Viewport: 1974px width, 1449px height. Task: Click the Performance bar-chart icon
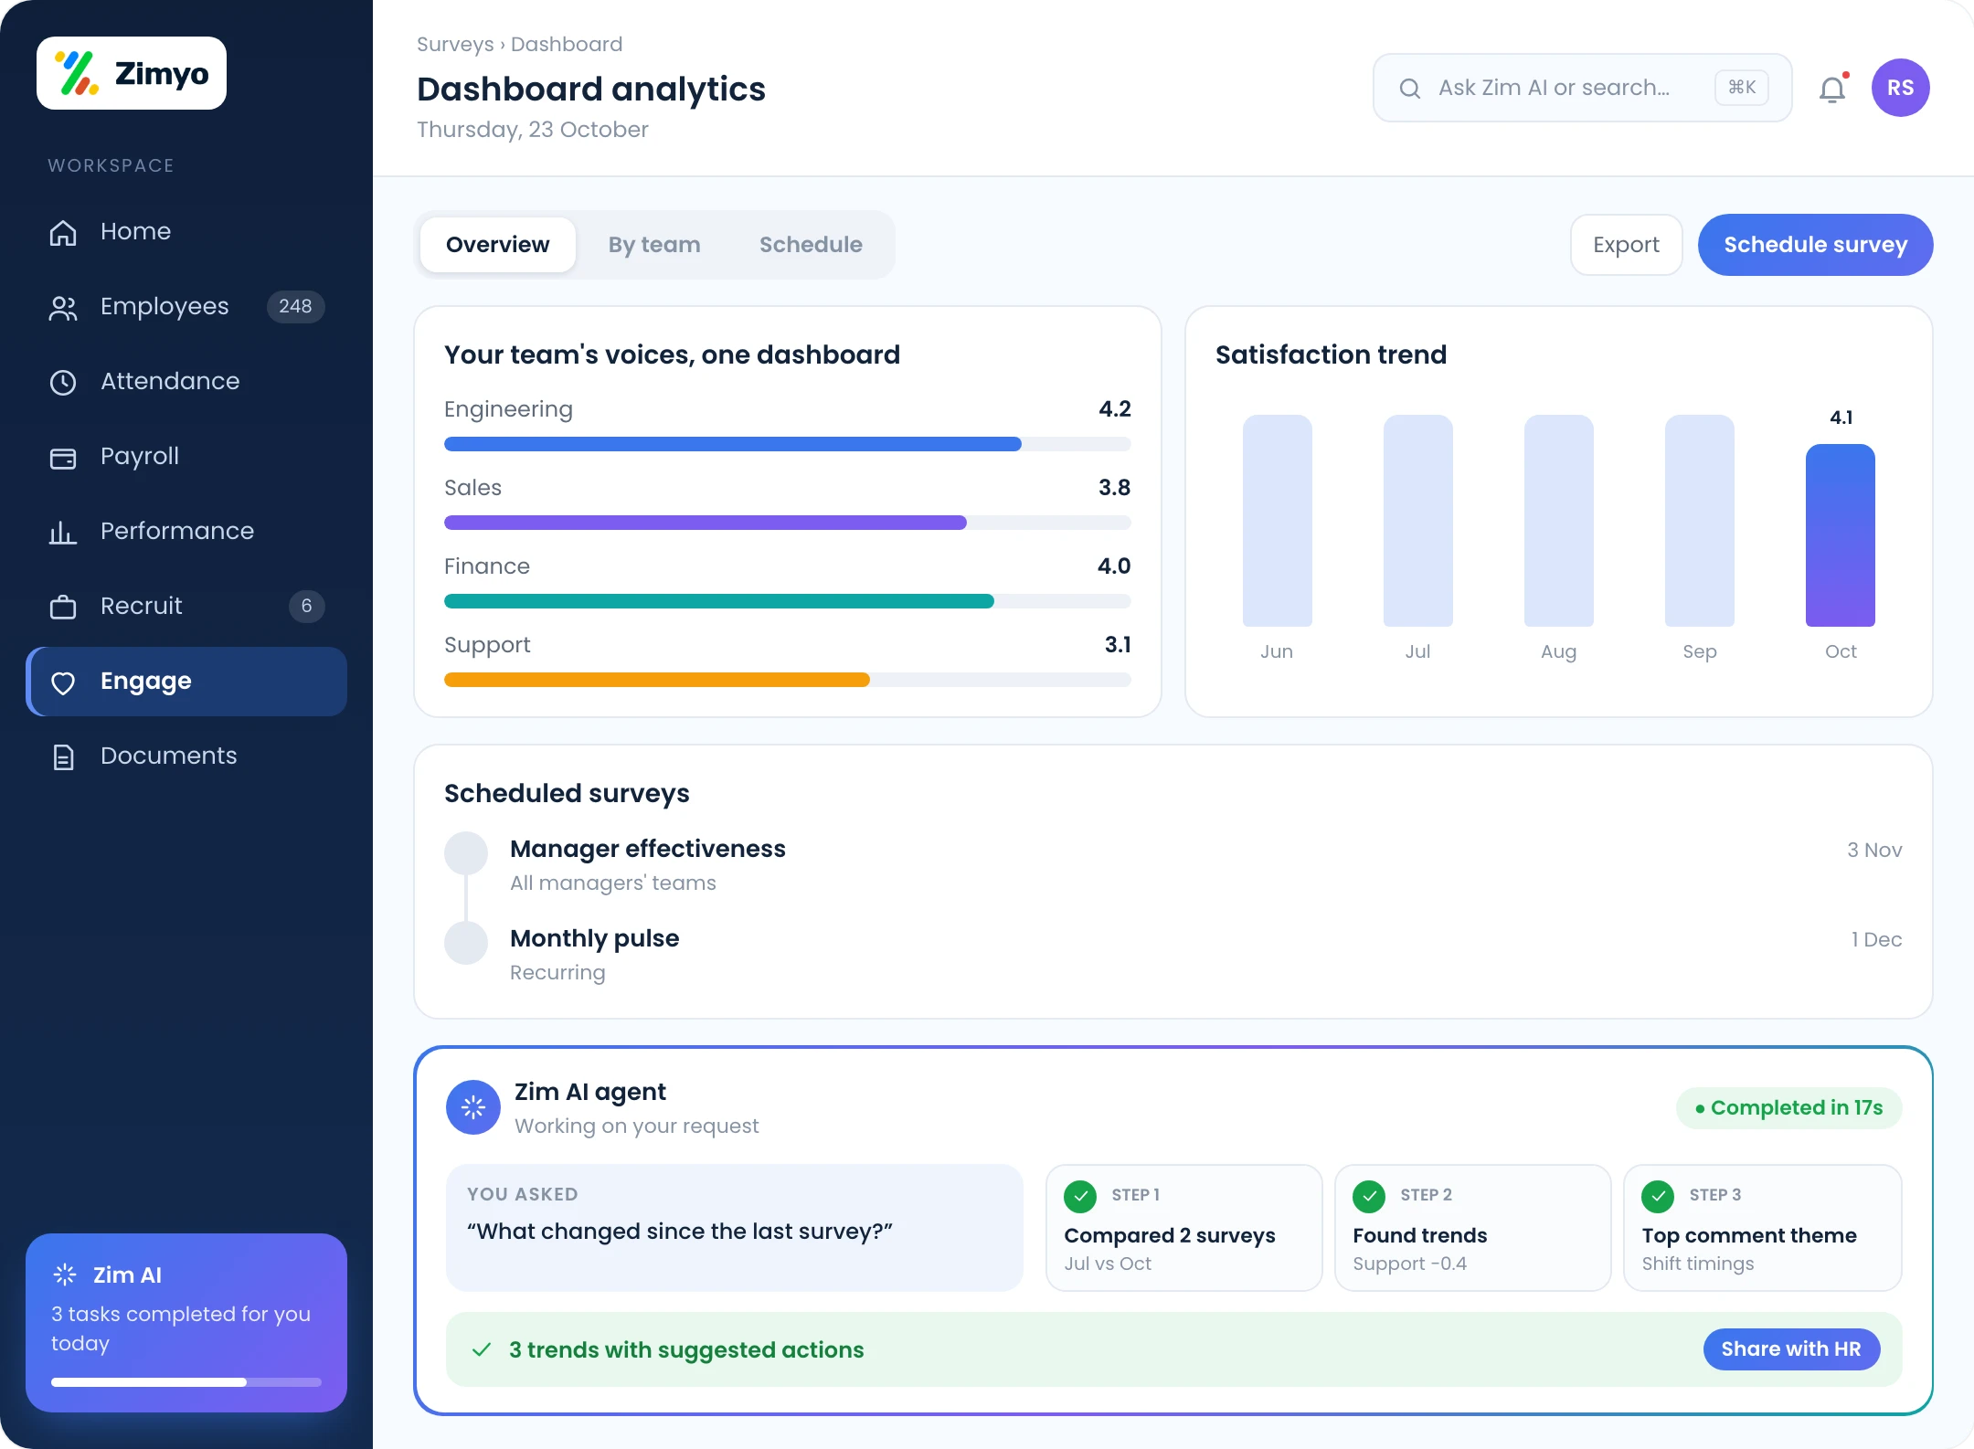[x=63, y=532]
